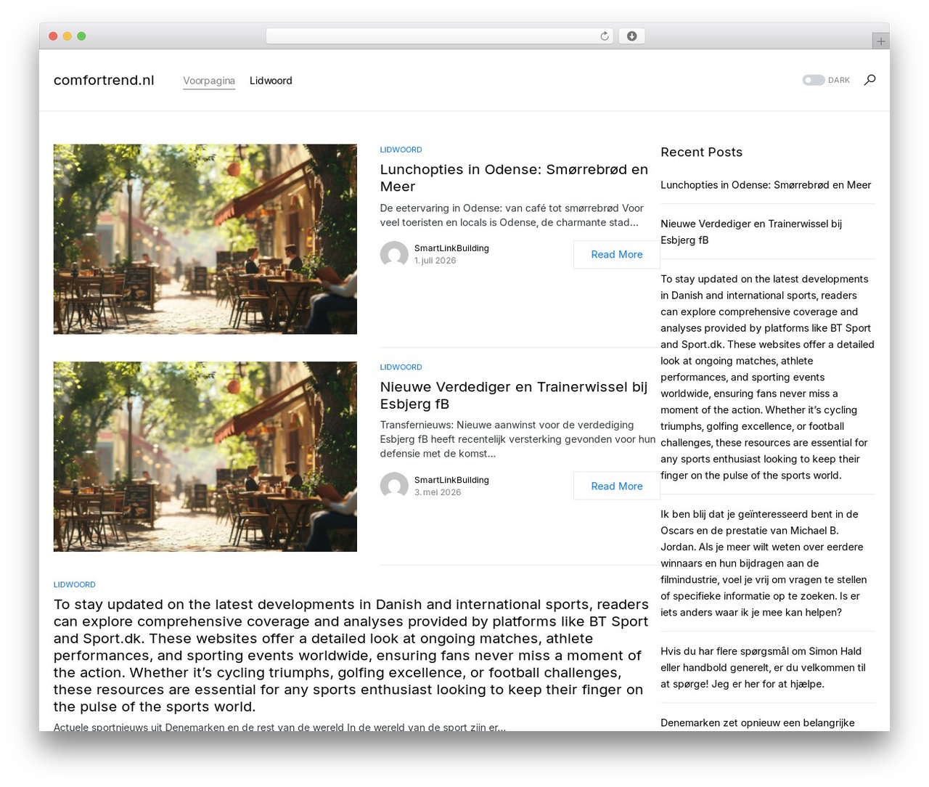929x787 pixels.
Task: Click LIDWOORD category above sports post
Action: [75, 584]
